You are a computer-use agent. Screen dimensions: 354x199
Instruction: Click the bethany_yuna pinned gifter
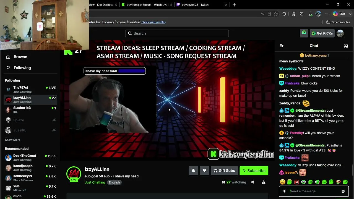[314, 55]
